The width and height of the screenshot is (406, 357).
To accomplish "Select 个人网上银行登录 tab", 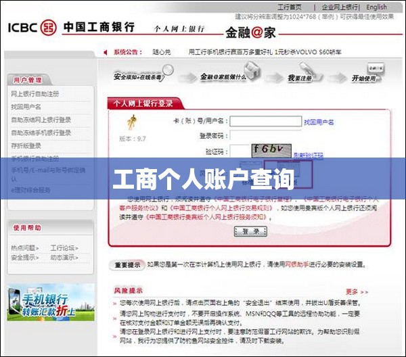I will [x=144, y=103].
